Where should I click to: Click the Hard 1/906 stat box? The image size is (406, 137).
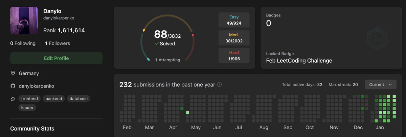[x=234, y=56]
